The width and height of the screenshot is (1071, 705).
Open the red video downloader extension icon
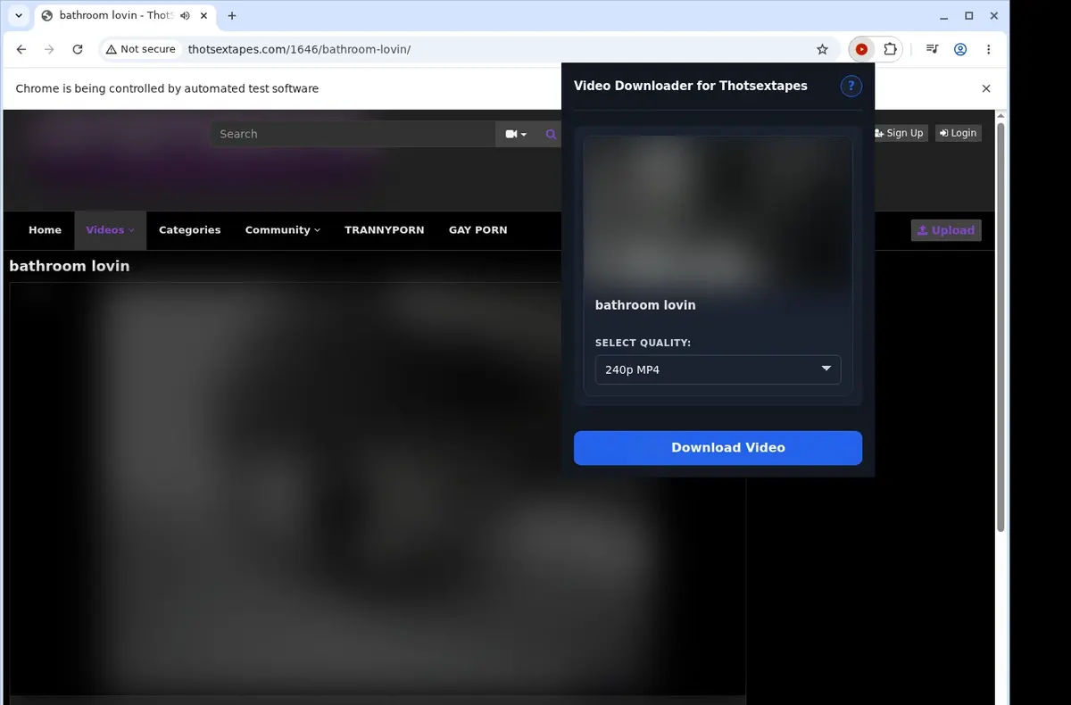(861, 50)
